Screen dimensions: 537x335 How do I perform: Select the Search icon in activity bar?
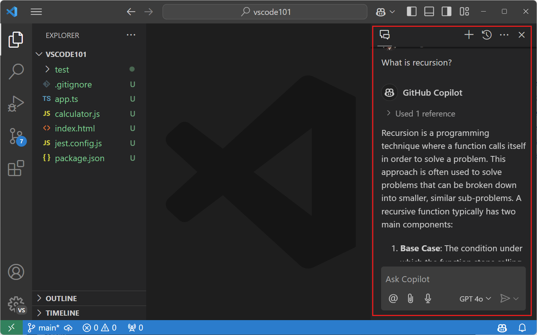pyautogui.click(x=16, y=71)
